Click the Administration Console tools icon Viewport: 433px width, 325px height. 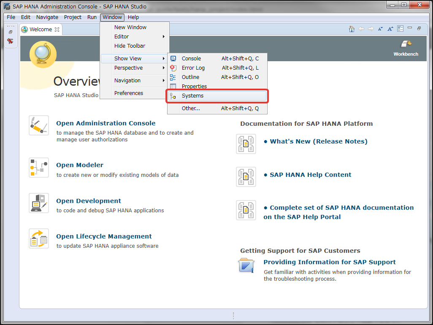(x=39, y=125)
